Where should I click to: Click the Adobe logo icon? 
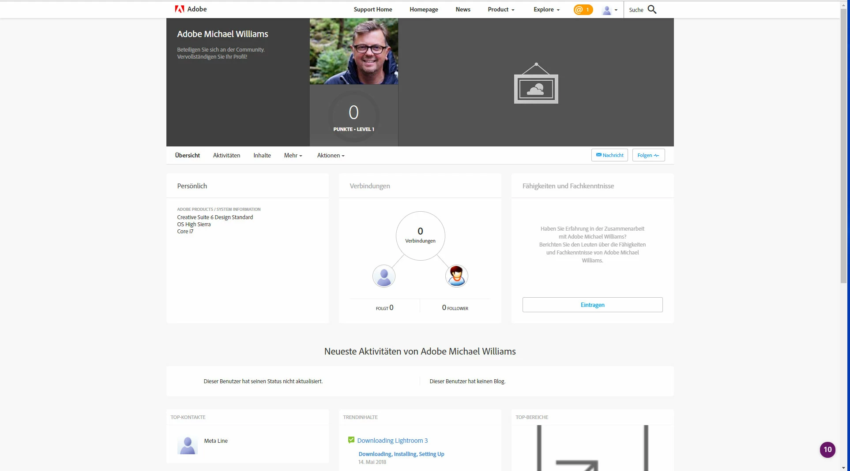(x=180, y=9)
